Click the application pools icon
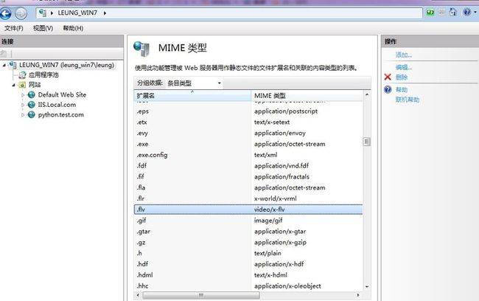This screenshot has width=479, height=301. [22, 75]
